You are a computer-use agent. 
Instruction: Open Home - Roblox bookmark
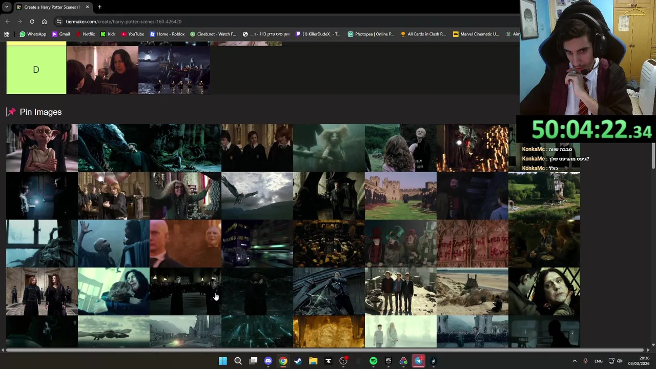point(167,34)
